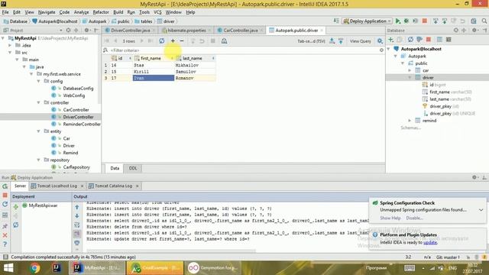489x275 pixels.
Task: Switch to hibernate.properties tab
Action: click(186, 31)
